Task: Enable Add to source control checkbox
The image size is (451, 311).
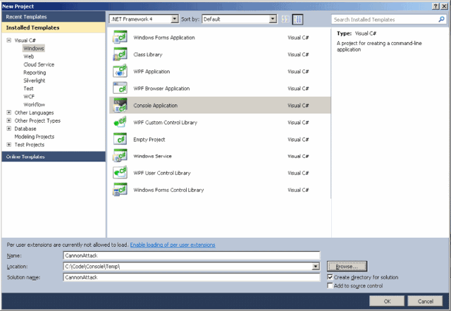Action: pyautogui.click(x=330, y=286)
